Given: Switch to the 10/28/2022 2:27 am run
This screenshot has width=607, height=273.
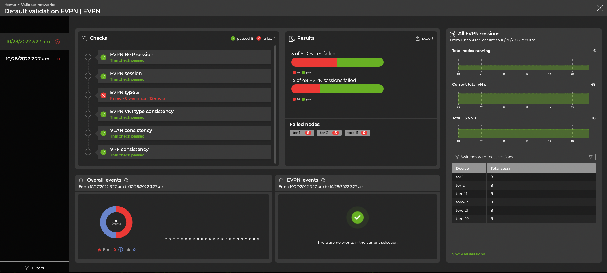Looking at the screenshot, I should [x=27, y=59].
